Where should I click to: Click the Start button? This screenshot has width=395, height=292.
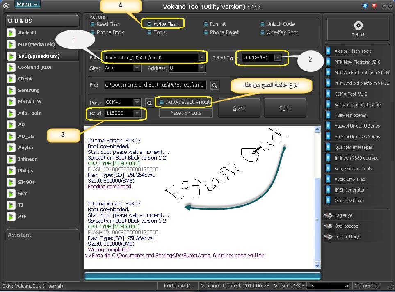pos(239,108)
